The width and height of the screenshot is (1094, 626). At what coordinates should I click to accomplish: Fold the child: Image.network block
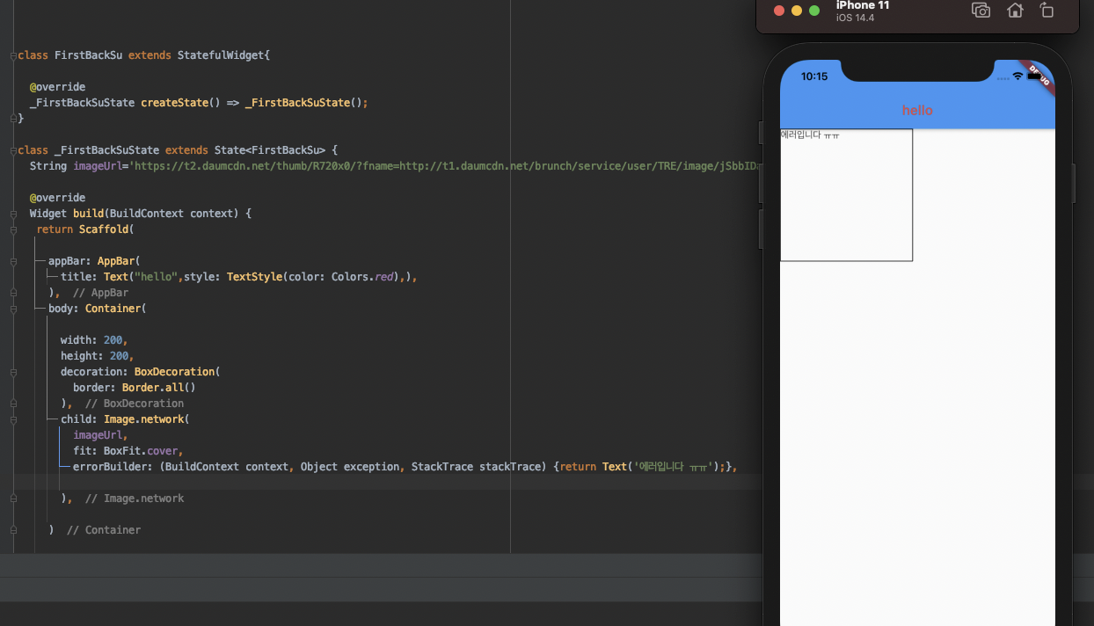12,419
